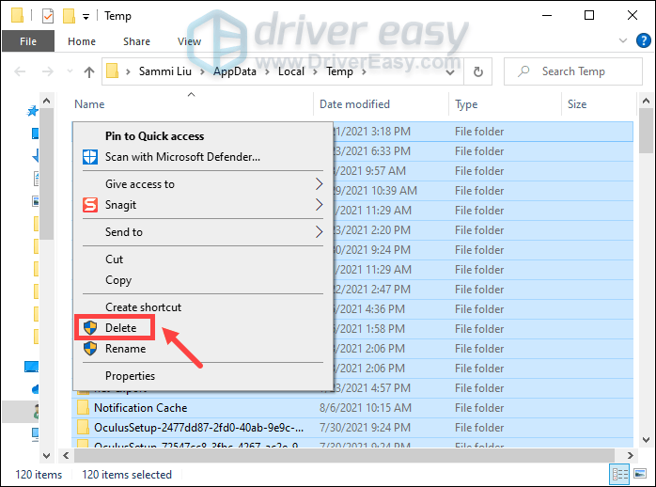Click Scan with Microsoft Defender entry
The height and width of the screenshot is (487, 656).
(182, 157)
